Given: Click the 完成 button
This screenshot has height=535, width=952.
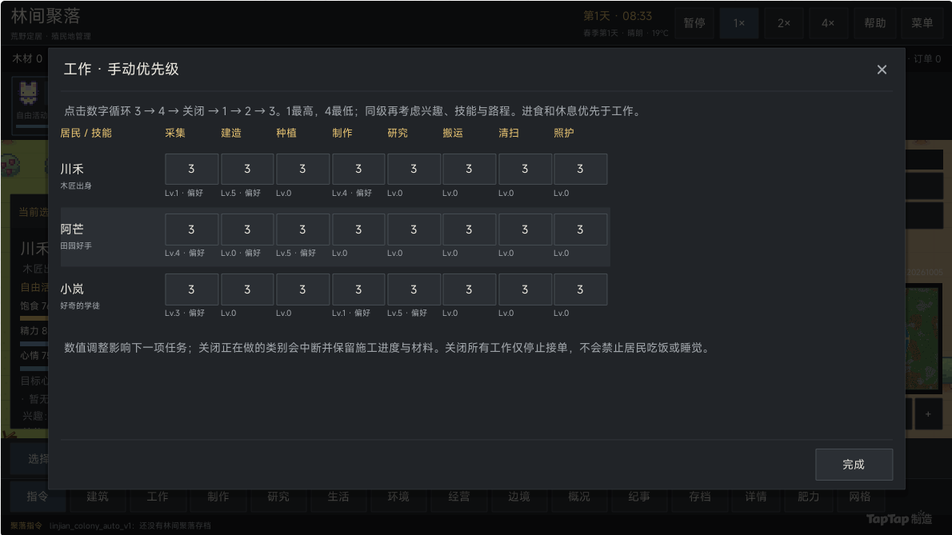Looking at the screenshot, I should coord(854,465).
